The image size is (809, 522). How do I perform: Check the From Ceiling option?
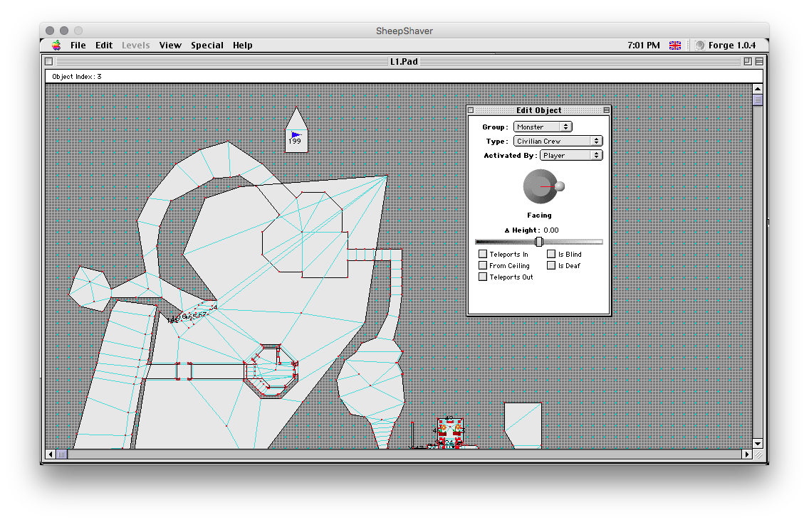(483, 265)
